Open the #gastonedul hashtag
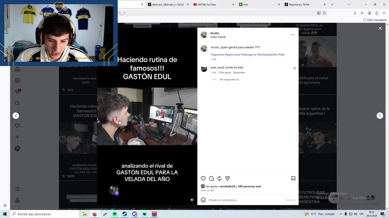Screen dimensions: 389x218 [x=232, y=54]
